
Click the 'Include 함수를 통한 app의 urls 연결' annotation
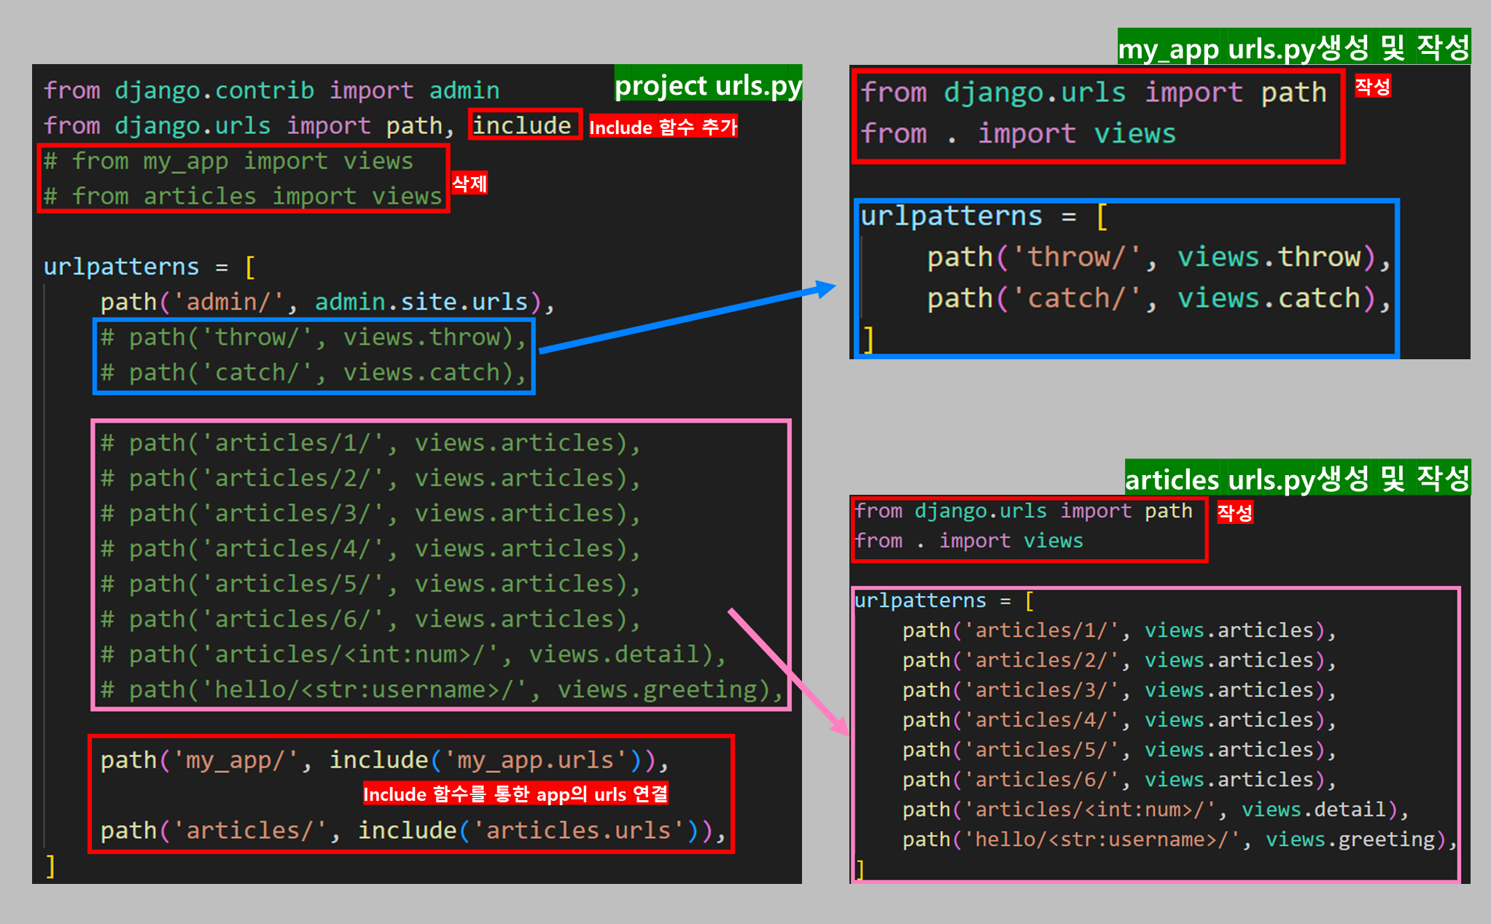pos(515,794)
